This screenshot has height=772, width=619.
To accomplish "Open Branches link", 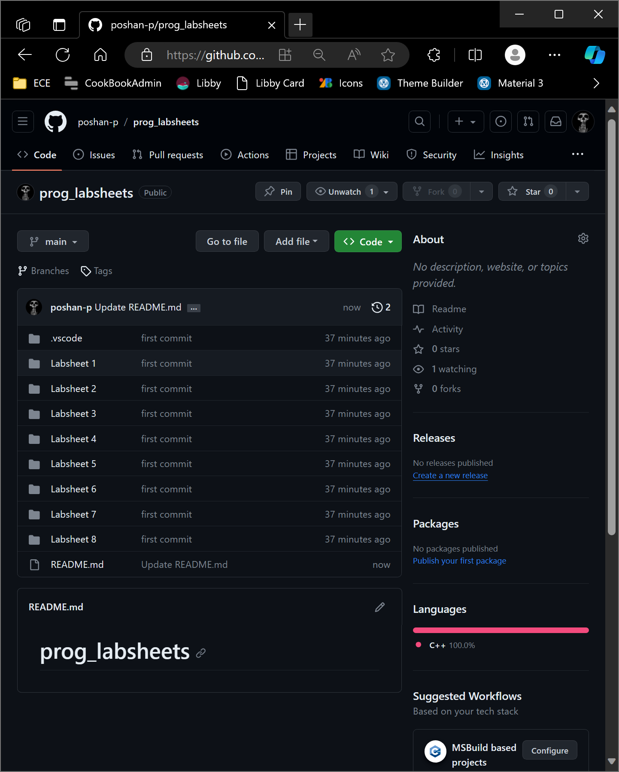I will point(43,271).
